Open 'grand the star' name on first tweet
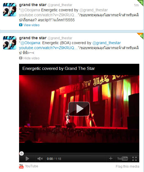Viewport: 144px width, 172px height. tap(33, 5)
